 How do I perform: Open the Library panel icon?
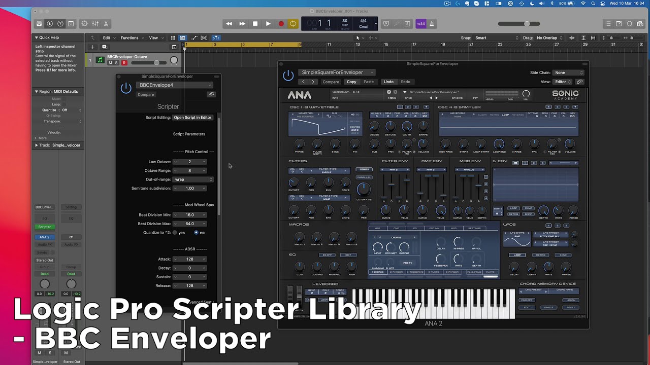pos(39,24)
